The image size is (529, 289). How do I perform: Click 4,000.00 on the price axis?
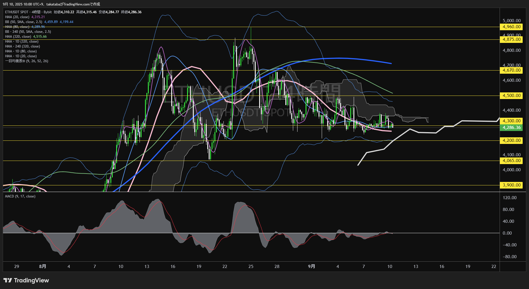point(512,170)
